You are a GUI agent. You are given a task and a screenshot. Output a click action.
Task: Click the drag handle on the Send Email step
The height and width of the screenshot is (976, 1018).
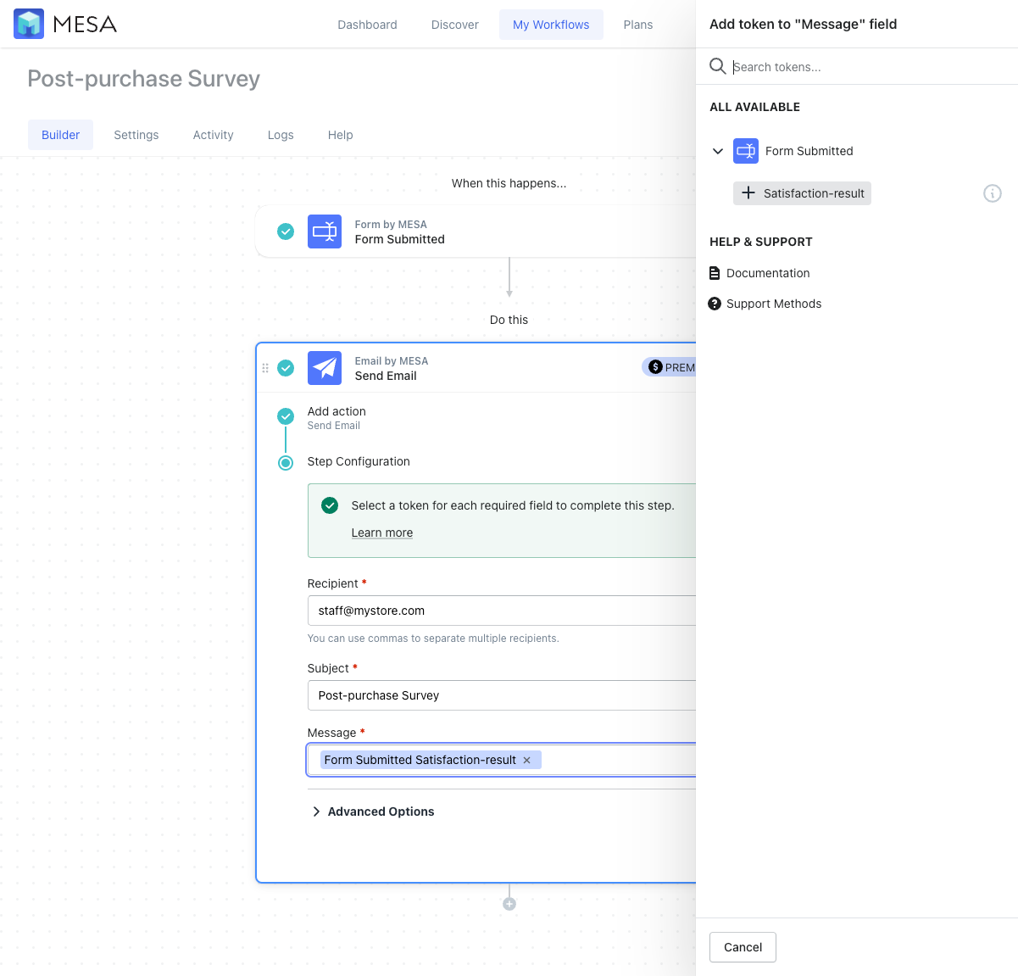pos(267,368)
